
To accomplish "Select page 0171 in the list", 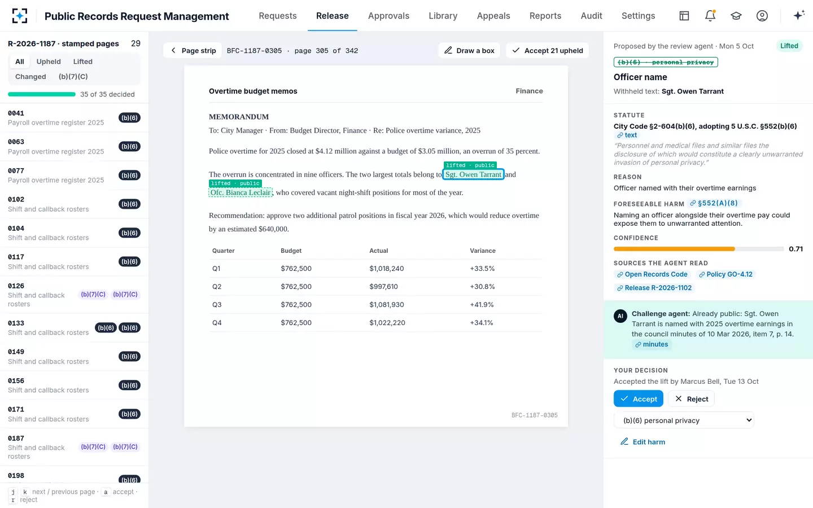I will click(x=74, y=414).
